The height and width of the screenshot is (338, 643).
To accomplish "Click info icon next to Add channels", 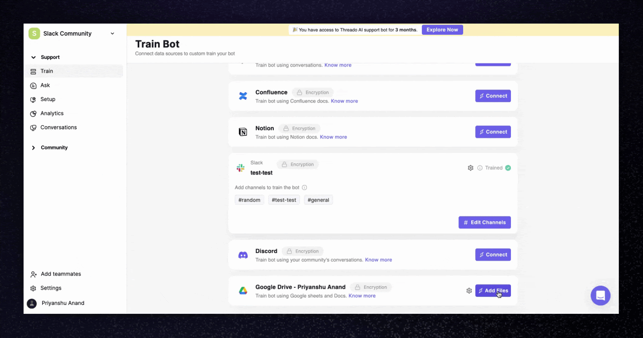I will [x=304, y=188].
